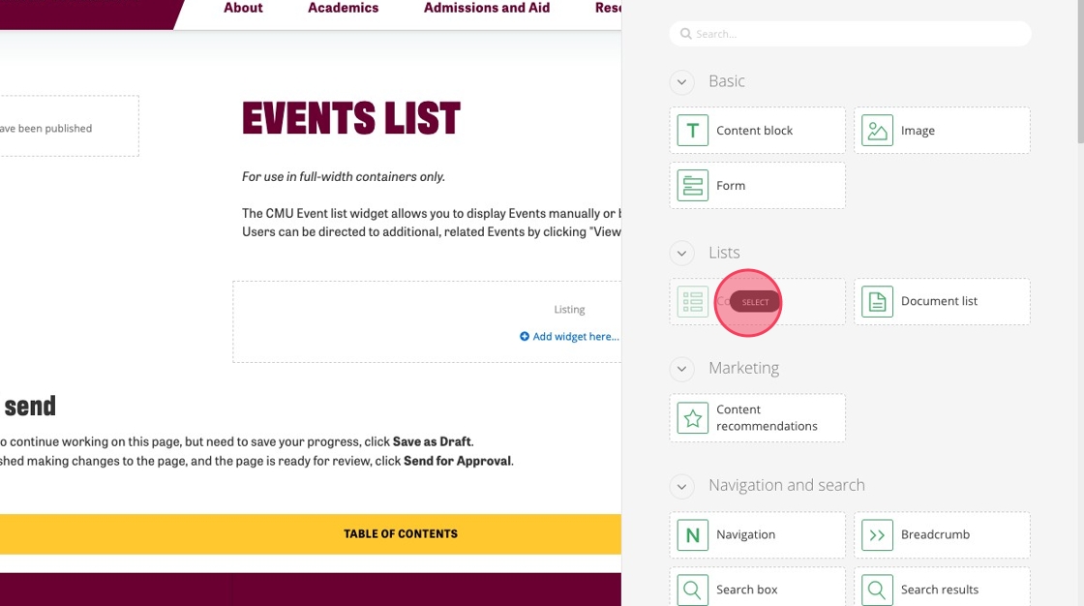Collapse the Lists widgets section
This screenshot has width=1084, height=606.
[681, 254]
